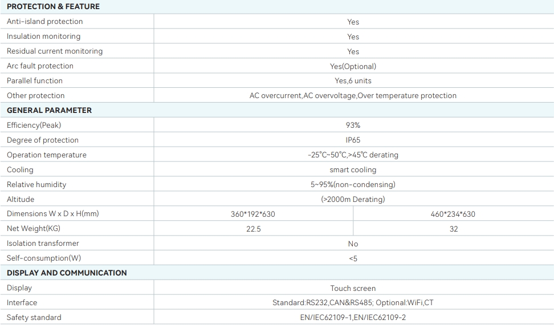Click the PROTECTION & FEATURE section header
This screenshot has width=554, height=328.
click(53, 7)
